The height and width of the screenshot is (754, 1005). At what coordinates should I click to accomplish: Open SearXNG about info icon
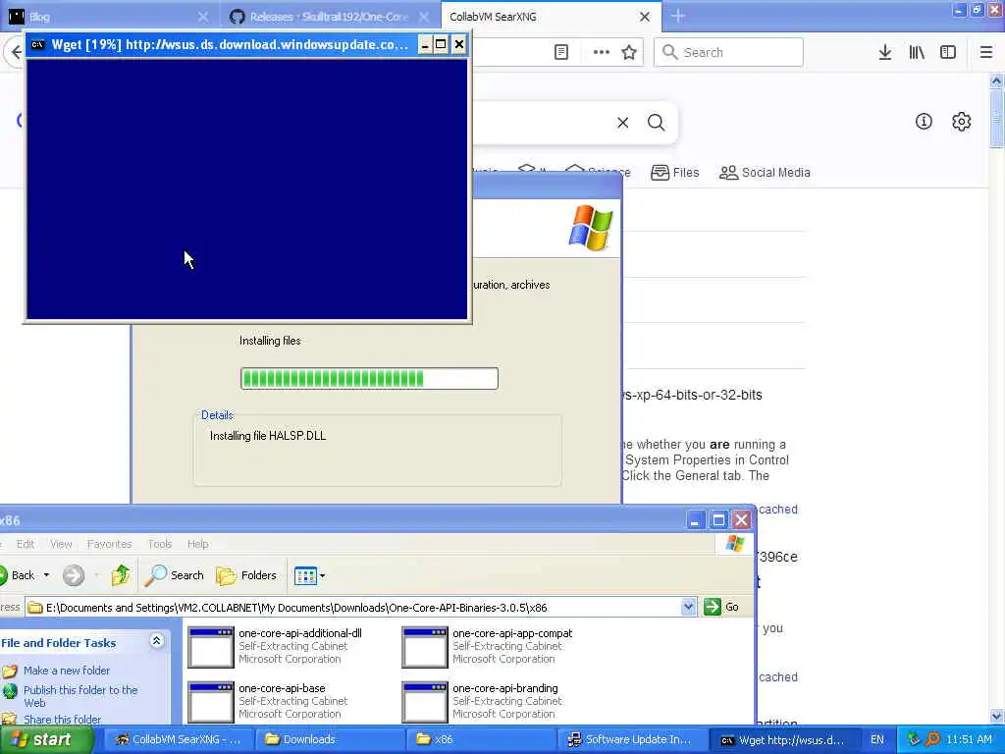tap(923, 121)
